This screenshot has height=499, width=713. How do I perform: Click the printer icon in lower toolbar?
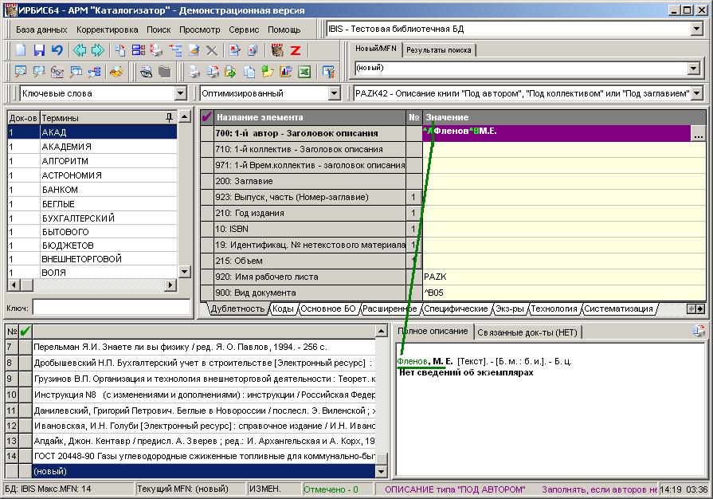pyautogui.click(x=194, y=72)
